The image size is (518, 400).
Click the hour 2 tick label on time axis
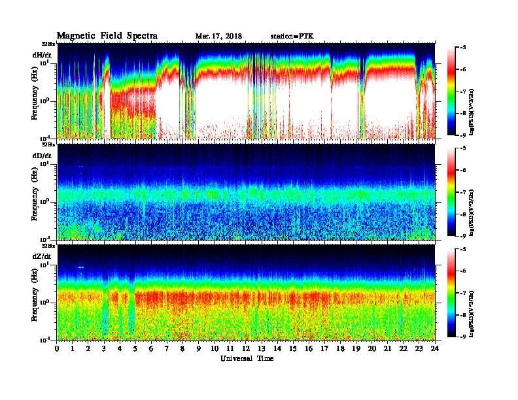(x=88, y=348)
